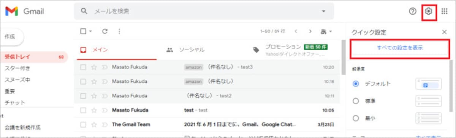This screenshot has height=138, width=456.
Task: Star the test2 email
Action: (94, 96)
